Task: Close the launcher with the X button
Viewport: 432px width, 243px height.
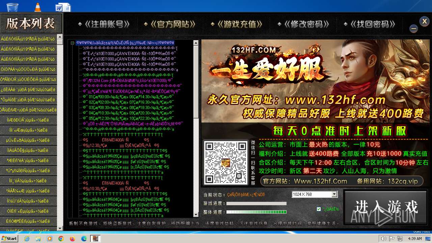Action: coord(425,21)
